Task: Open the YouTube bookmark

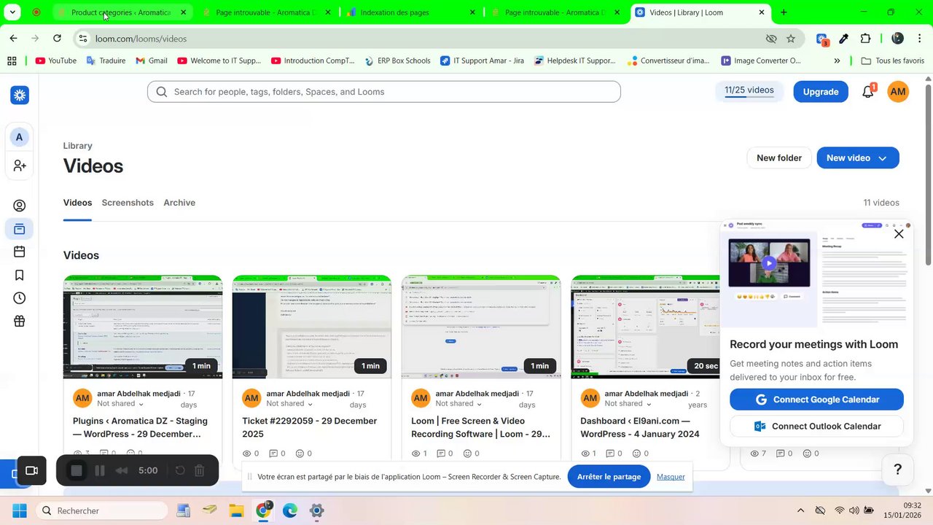Action: [55, 61]
